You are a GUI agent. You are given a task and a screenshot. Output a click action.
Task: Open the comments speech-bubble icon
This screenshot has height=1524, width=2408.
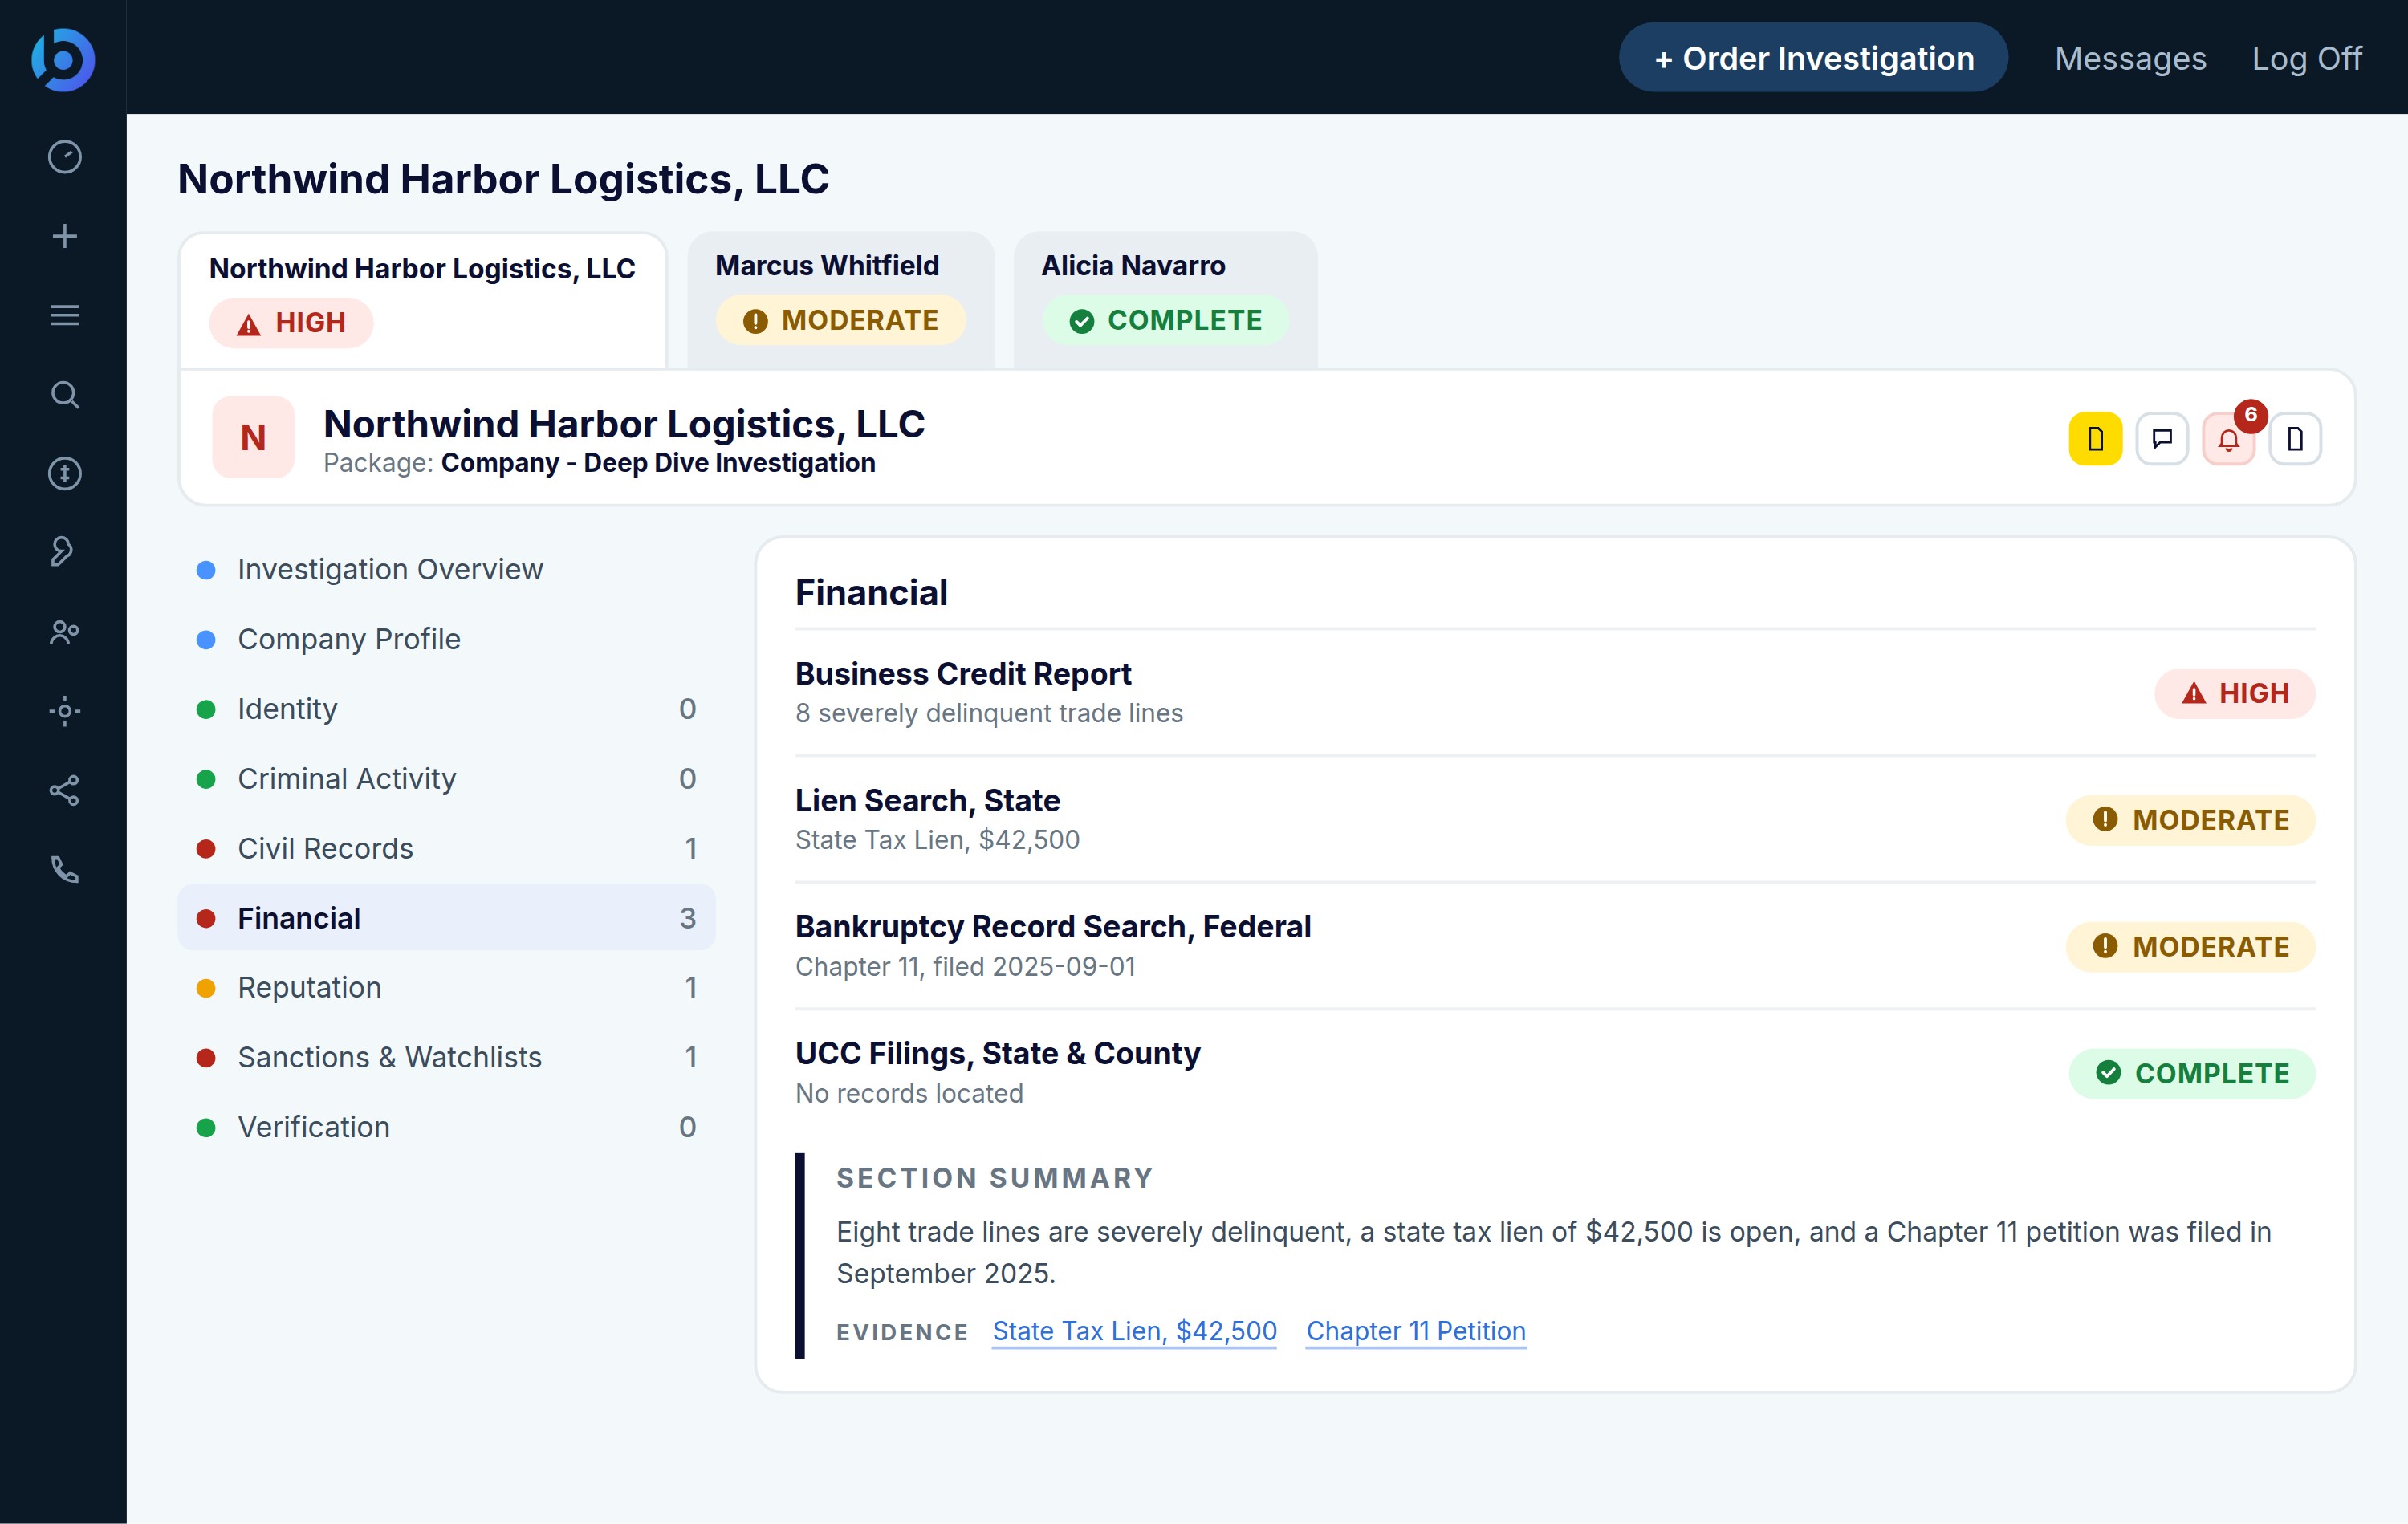tap(2162, 438)
